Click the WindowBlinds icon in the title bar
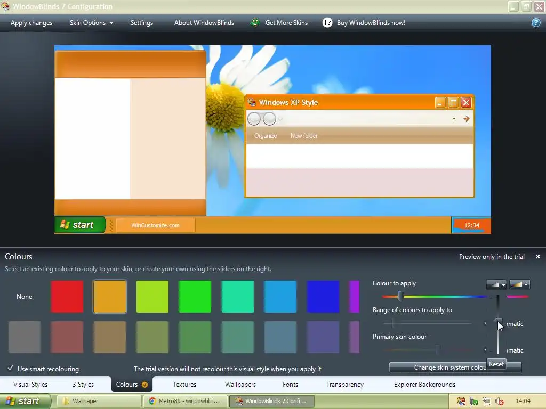Screen dimensions: 546x409 [5, 6]
